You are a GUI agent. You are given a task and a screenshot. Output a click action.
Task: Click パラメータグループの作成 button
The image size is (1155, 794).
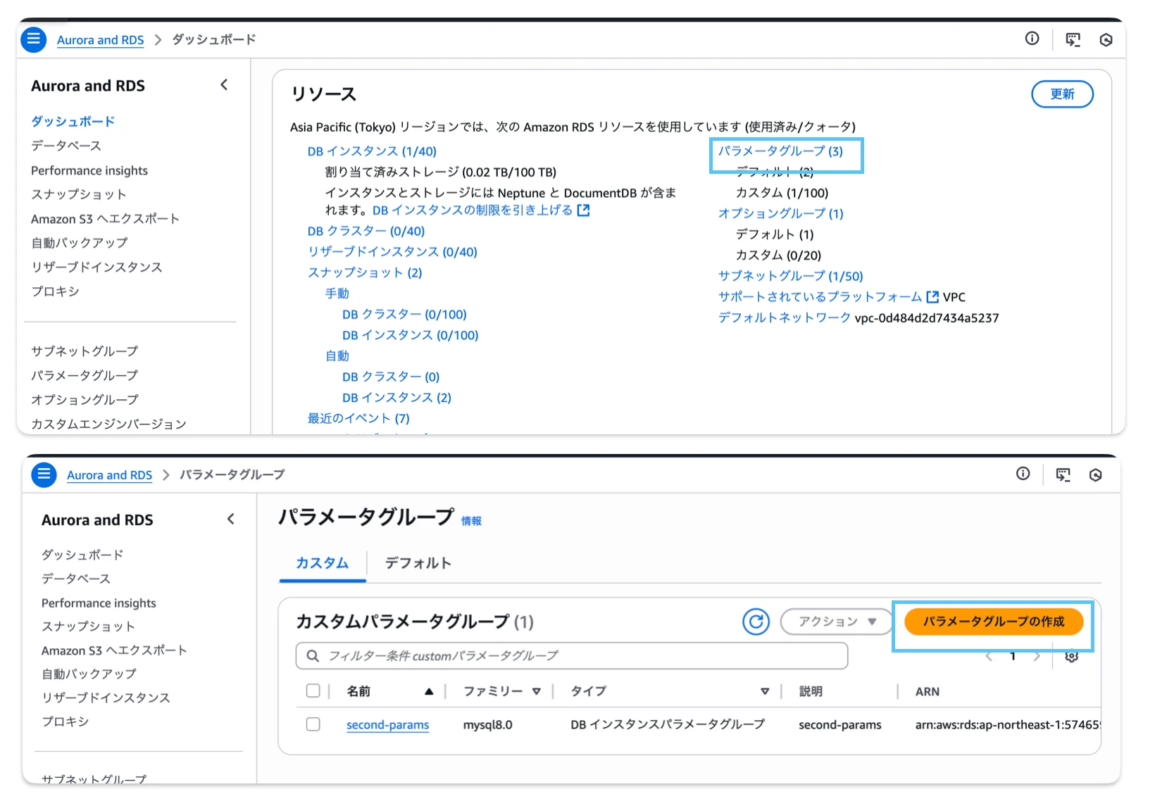coord(993,622)
